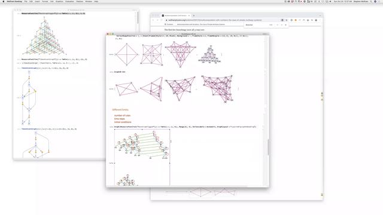Open the Apple menu

coord(4,1)
